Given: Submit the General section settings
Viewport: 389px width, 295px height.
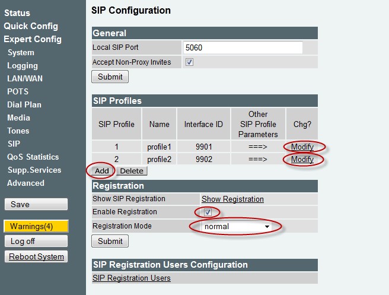Looking at the screenshot, I should (110, 77).
